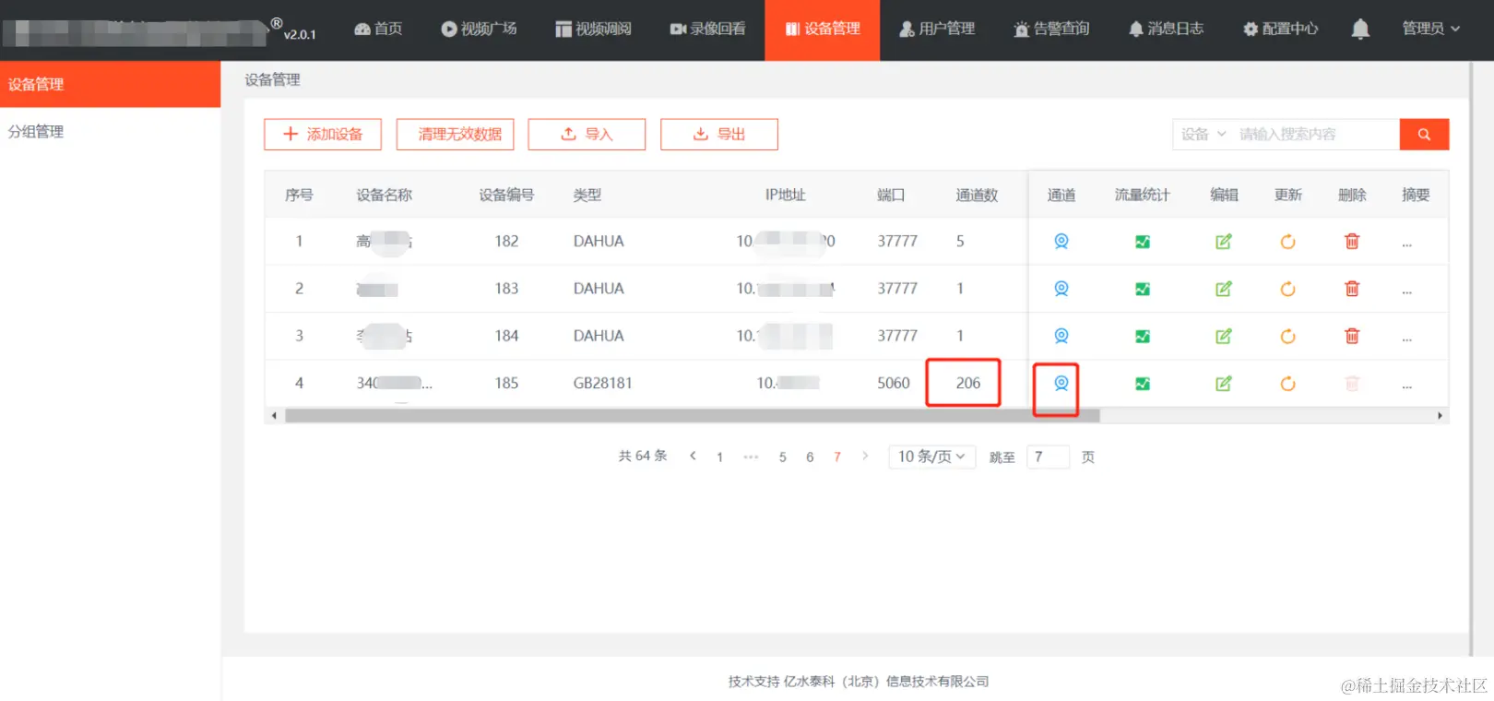Open the 设备 search type dropdown
This screenshot has width=1494, height=701.
pyautogui.click(x=1203, y=135)
